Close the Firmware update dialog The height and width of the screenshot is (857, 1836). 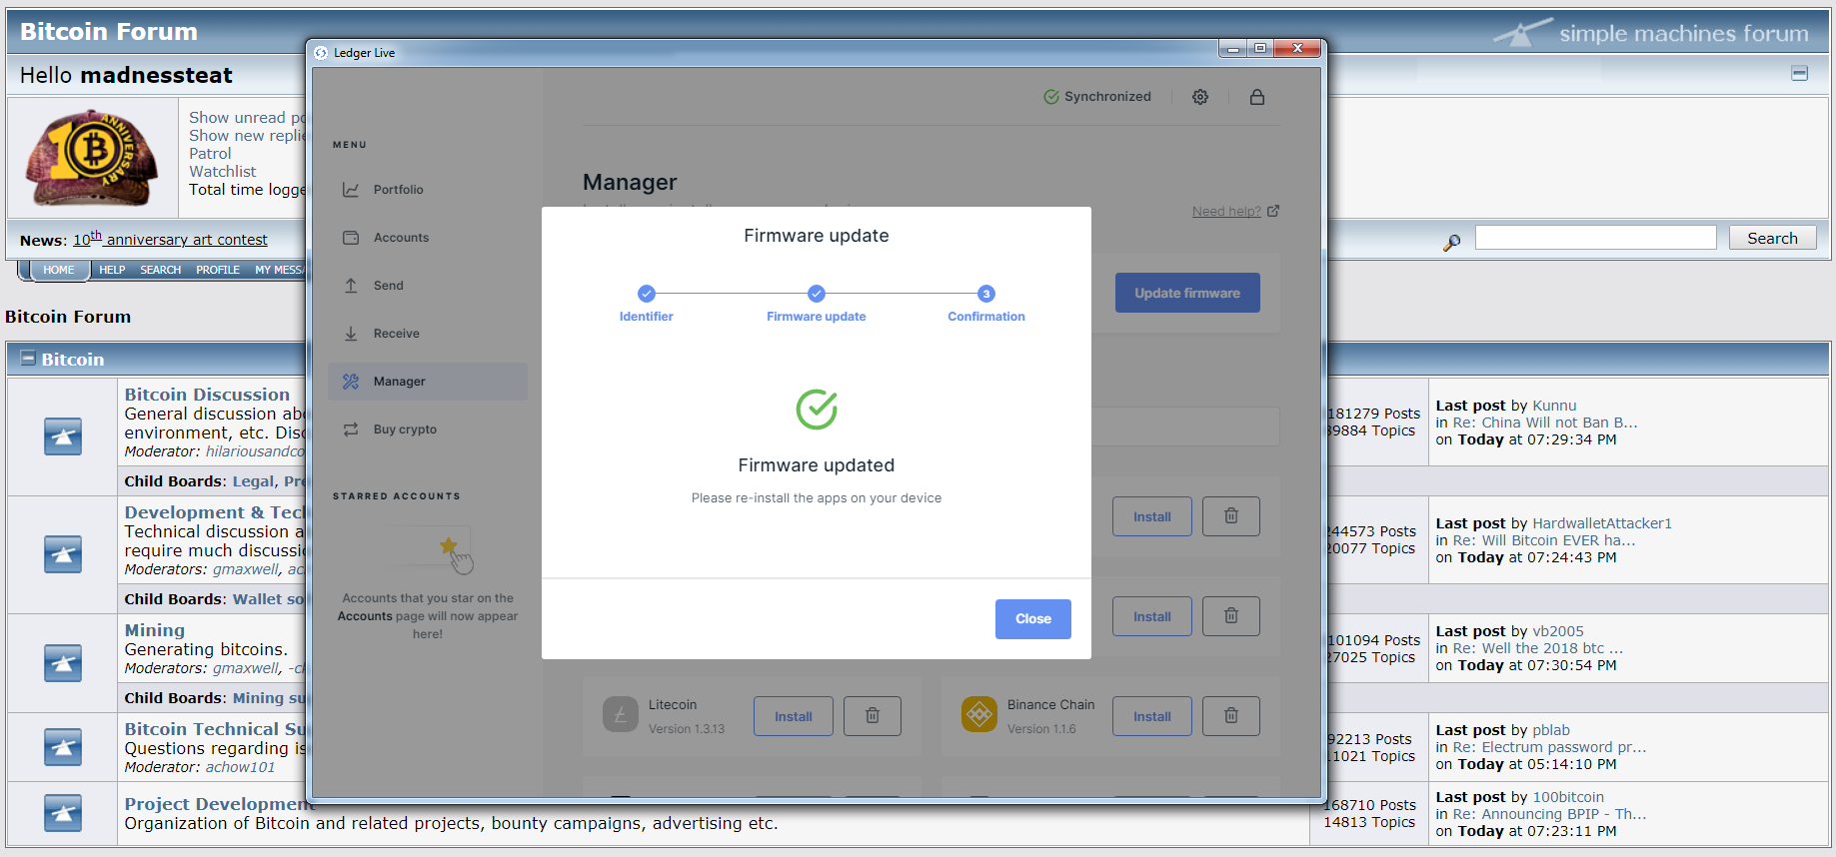1032,619
